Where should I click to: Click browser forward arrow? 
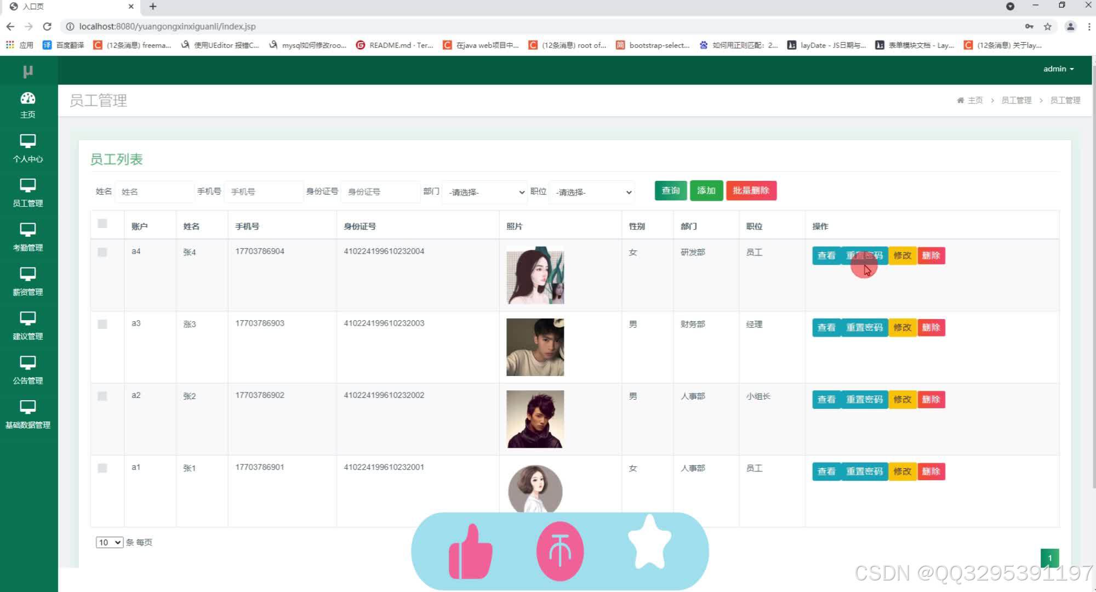[28, 26]
